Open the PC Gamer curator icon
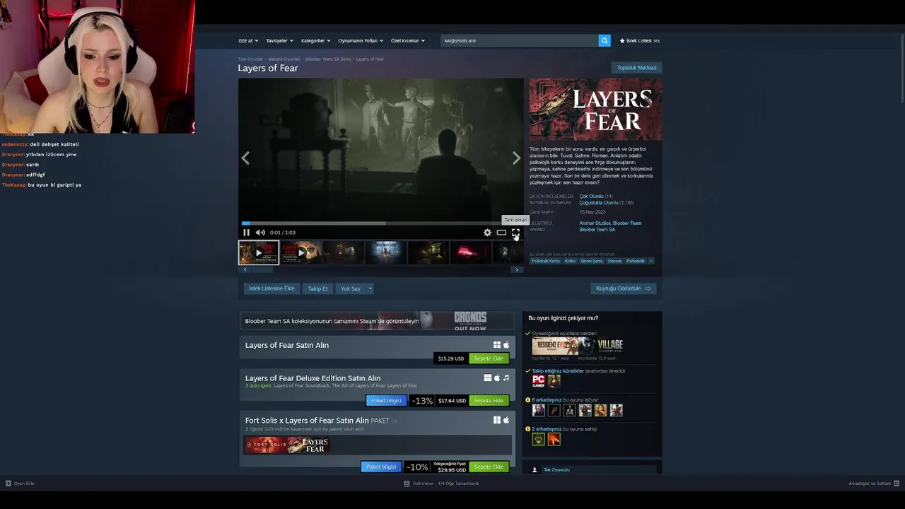 [539, 381]
